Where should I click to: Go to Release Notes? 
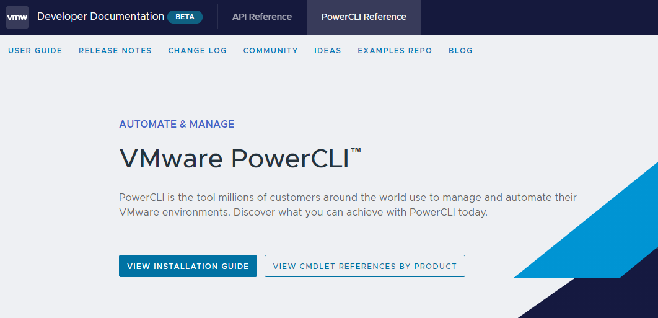(x=115, y=51)
